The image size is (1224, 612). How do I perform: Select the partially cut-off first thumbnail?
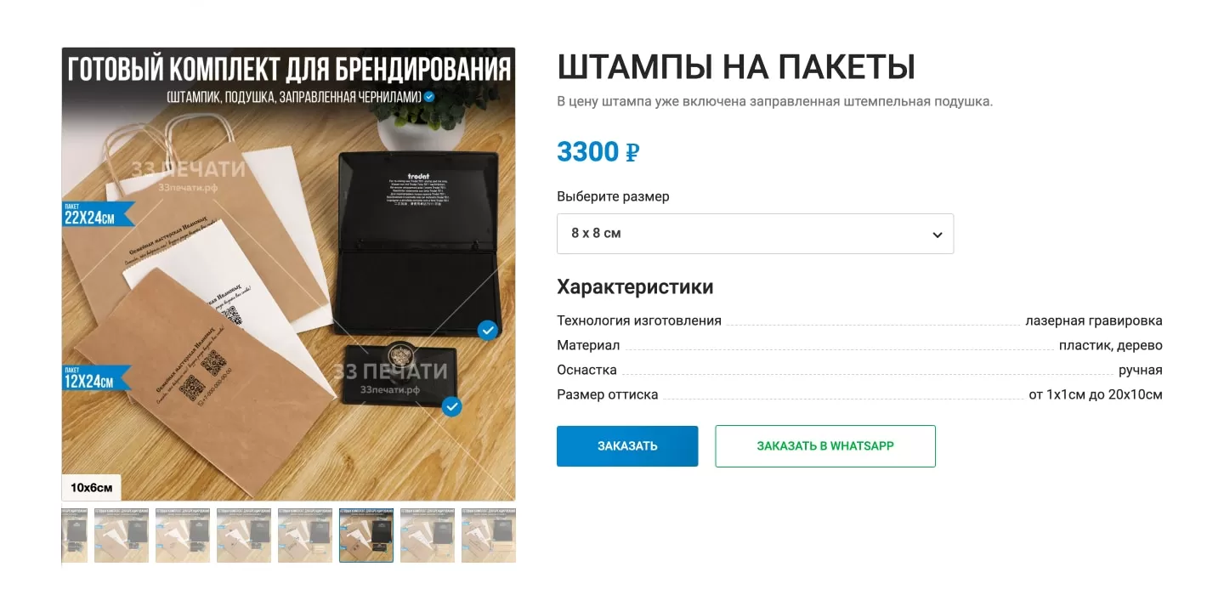click(75, 535)
